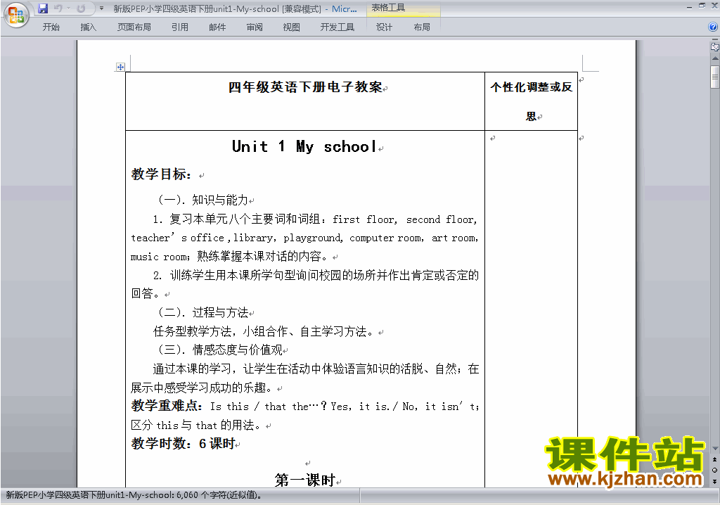
Task: Click the header cell 个性化调整或反思
Action: click(x=532, y=101)
